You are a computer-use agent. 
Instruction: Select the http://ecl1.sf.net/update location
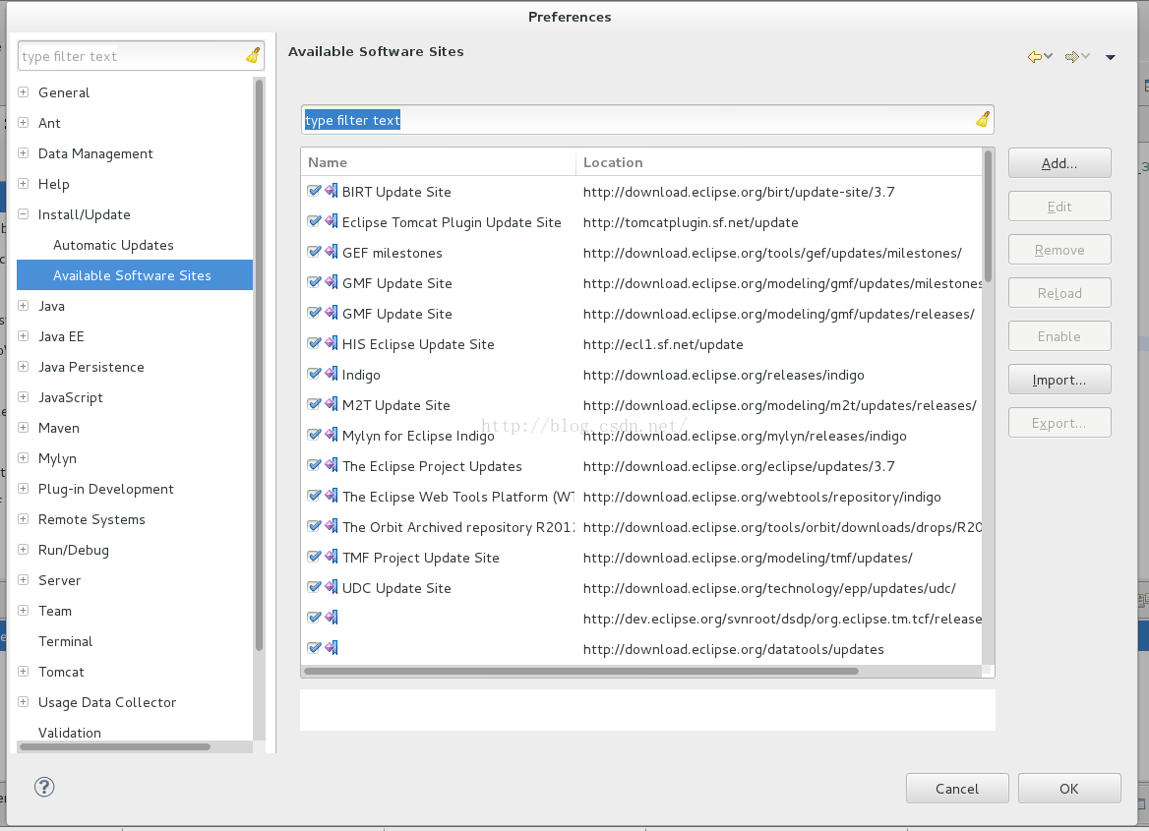[663, 343]
